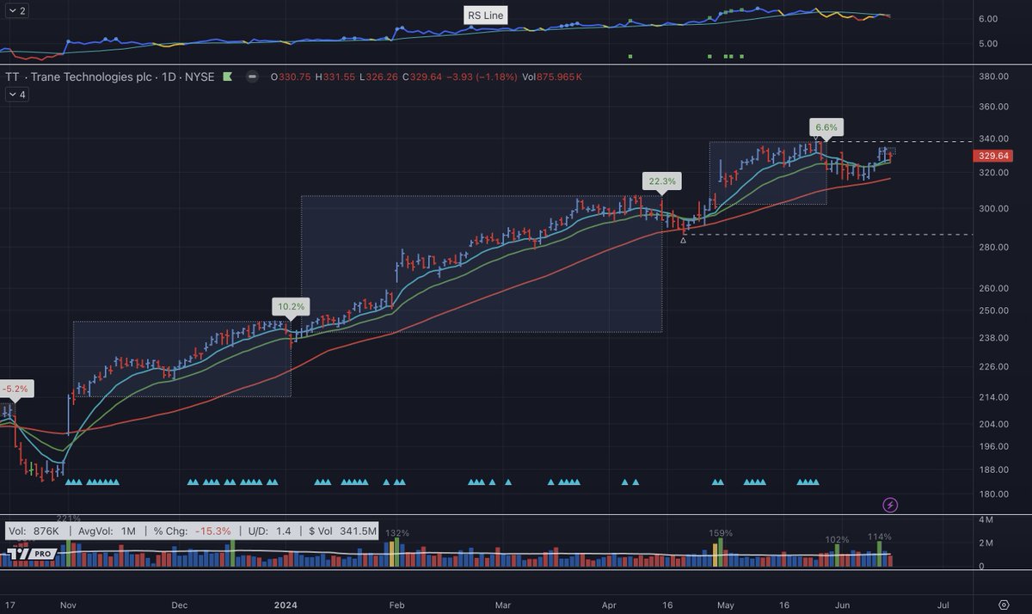Screen dimensions: 1032x614
Task: Click Nov on the time axis
Action: pyautogui.click(x=66, y=605)
